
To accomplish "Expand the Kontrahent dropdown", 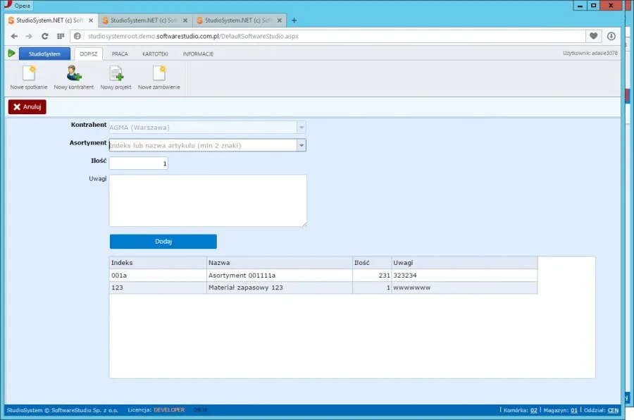I will [x=302, y=128].
